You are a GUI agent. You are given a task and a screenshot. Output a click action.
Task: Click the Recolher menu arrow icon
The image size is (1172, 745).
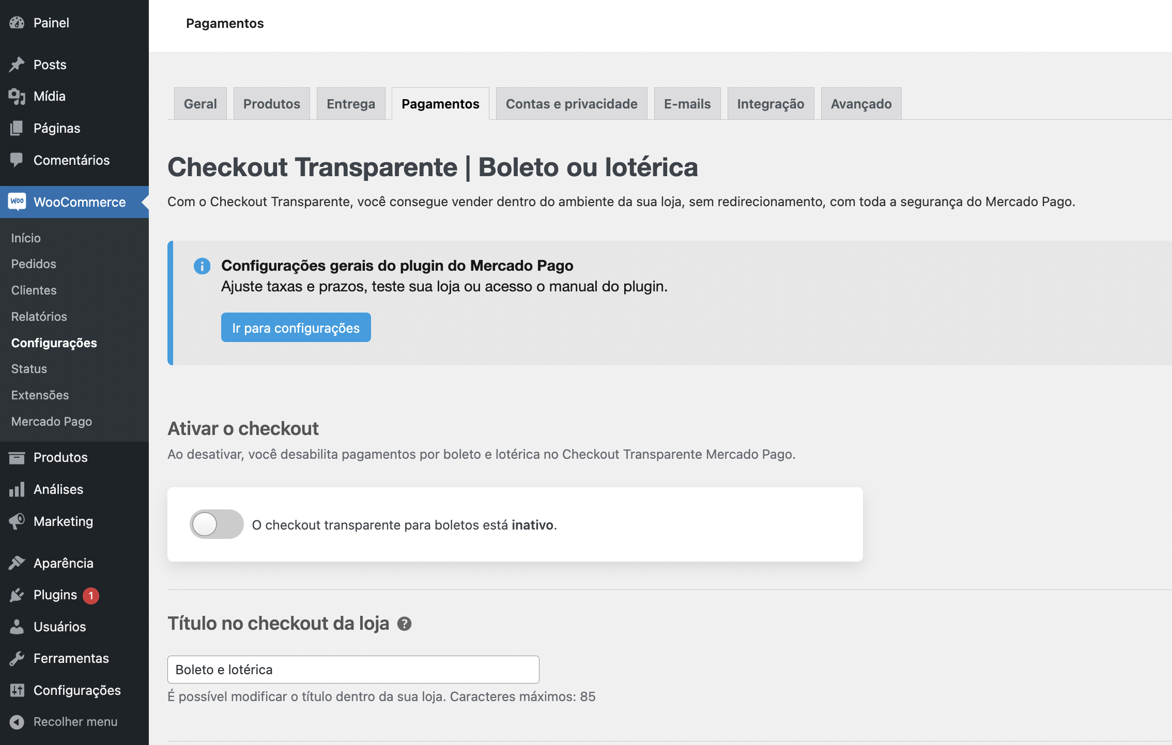[17, 722]
